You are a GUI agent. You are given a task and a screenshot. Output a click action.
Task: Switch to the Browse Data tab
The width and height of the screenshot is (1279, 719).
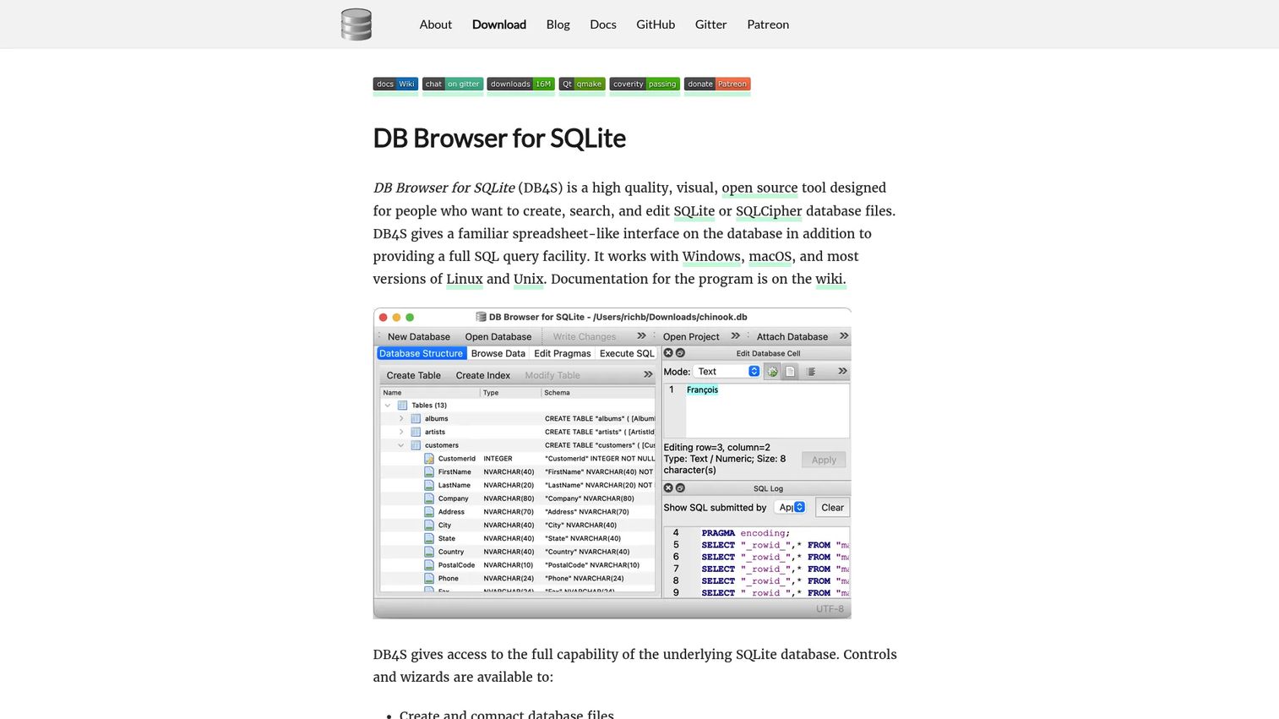[498, 353]
